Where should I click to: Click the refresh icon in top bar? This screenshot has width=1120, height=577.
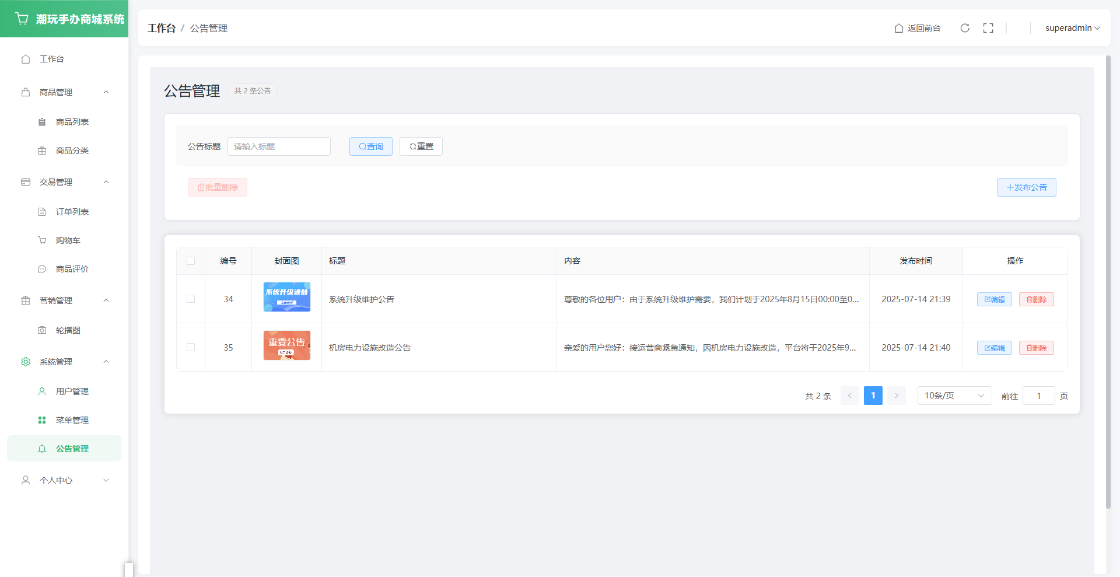click(x=965, y=28)
